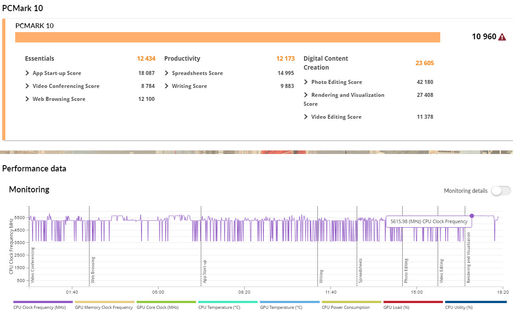Screen dimensions: 513x312
Task: Click the purple data point on the chart
Action: 472,216
